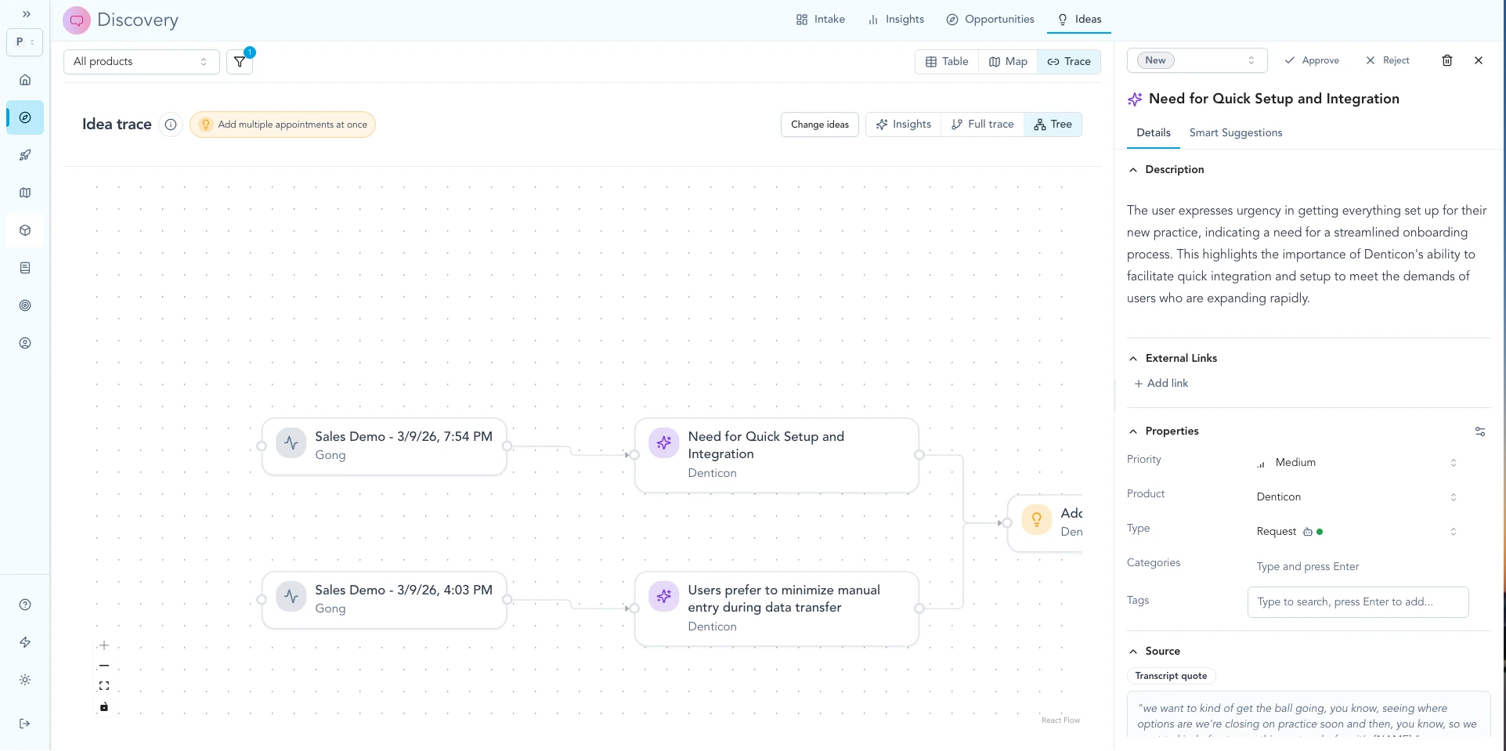Fit view of the trace canvas
This screenshot has width=1506, height=751.
point(104,686)
